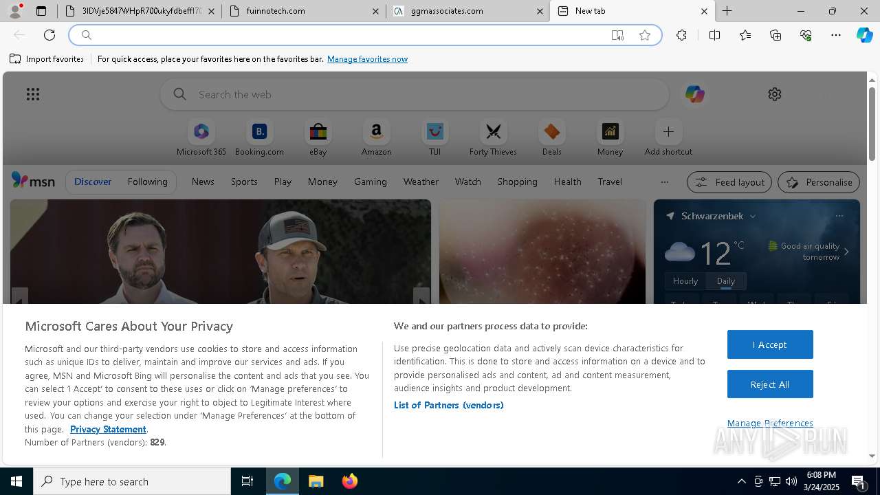Screen dimensions: 880x495
Task: Open File Explorer from taskbar
Action: coord(316,481)
